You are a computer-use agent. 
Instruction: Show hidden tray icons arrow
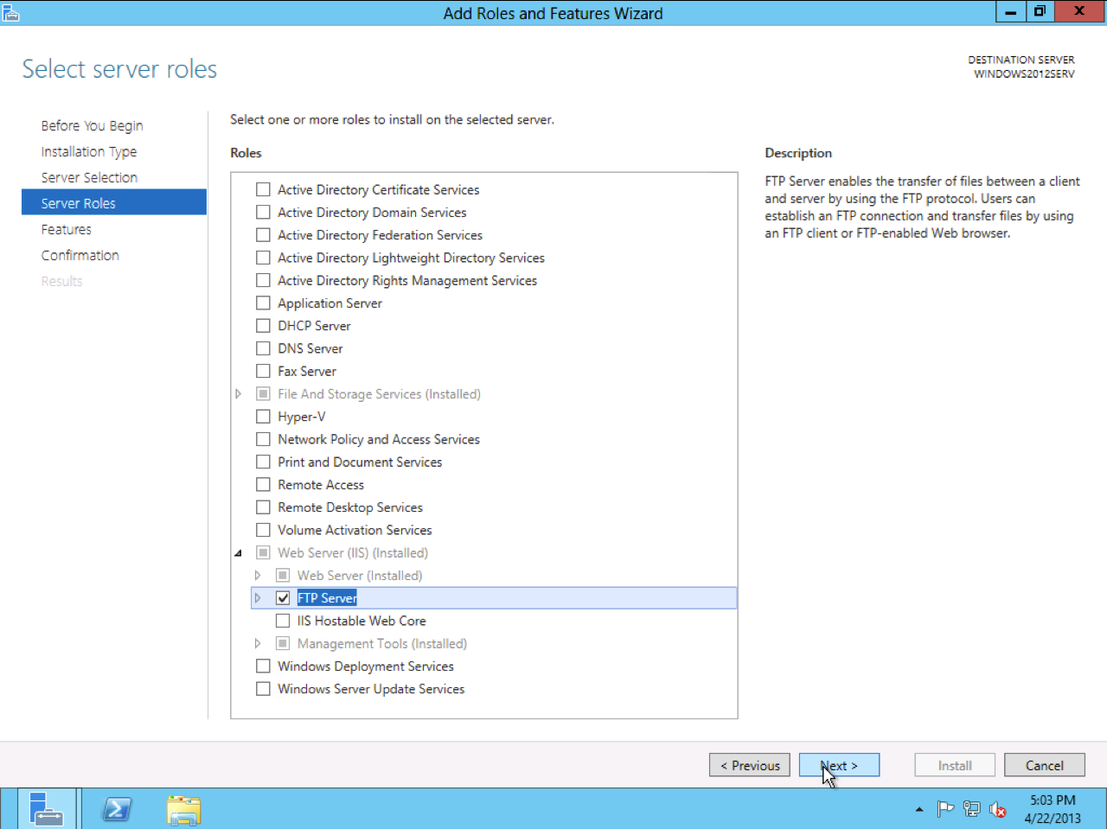tap(918, 810)
